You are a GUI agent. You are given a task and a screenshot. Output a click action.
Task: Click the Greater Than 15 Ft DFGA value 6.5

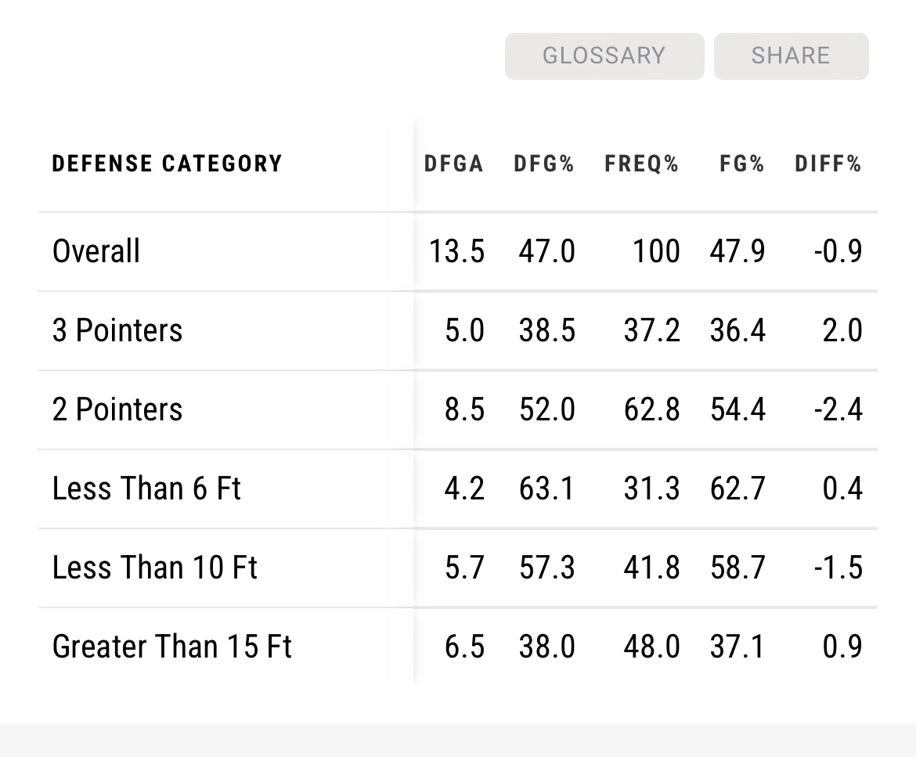click(464, 647)
